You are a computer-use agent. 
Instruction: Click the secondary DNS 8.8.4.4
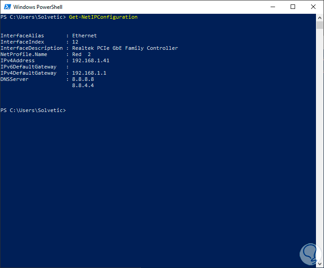coord(83,85)
